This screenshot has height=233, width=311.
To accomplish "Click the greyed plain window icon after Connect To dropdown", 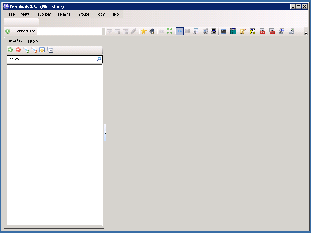I will tap(110, 31).
